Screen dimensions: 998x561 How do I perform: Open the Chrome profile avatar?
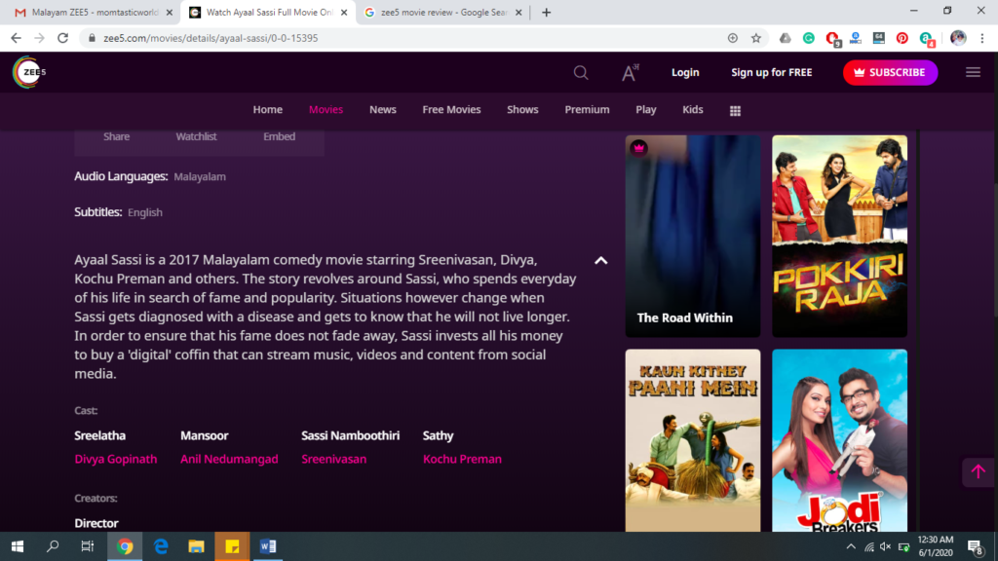point(958,38)
